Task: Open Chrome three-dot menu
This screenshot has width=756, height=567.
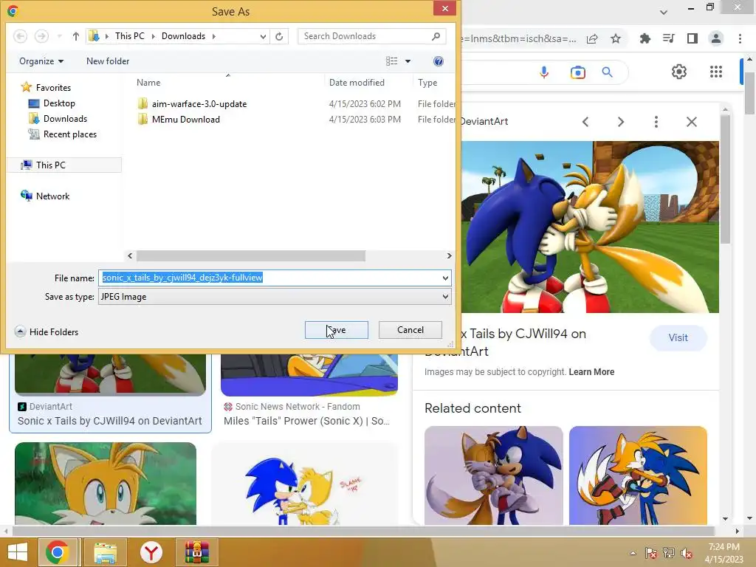Action: (x=740, y=38)
